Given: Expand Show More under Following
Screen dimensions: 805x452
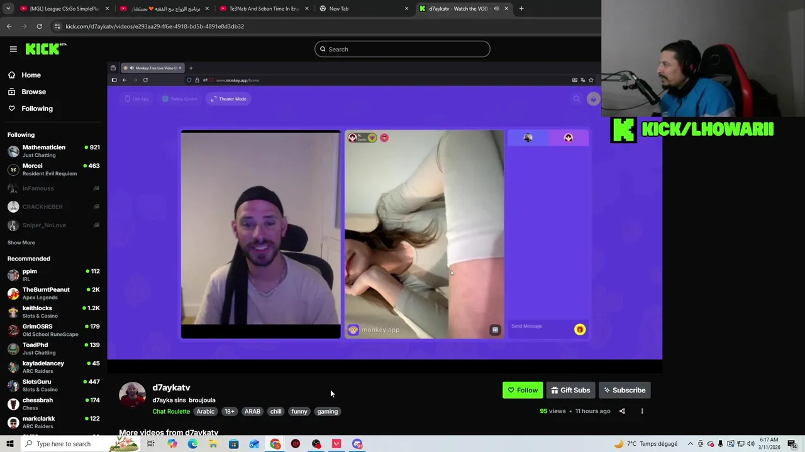Looking at the screenshot, I should (x=21, y=242).
